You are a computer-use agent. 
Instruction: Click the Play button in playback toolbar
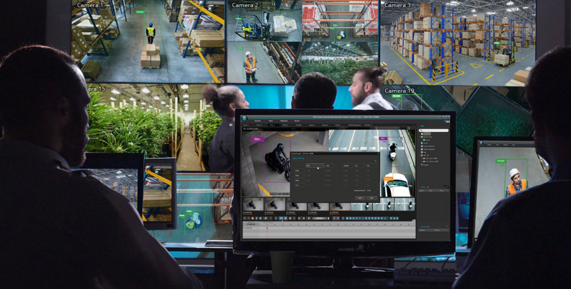point(309,218)
